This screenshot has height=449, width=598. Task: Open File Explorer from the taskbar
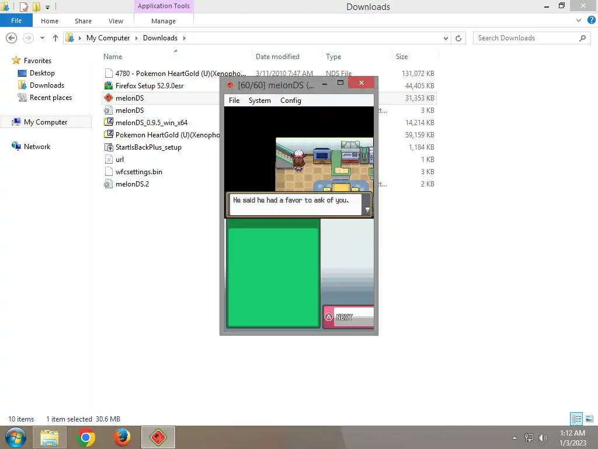point(50,437)
